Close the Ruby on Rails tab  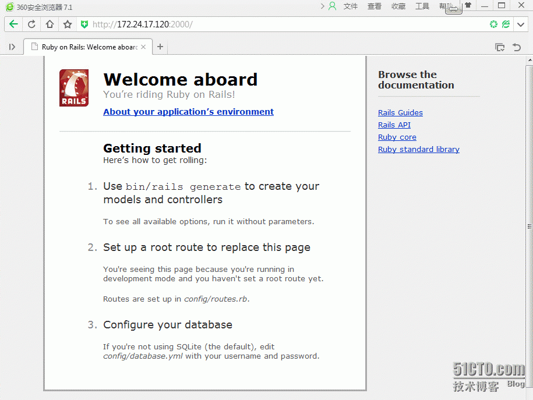coord(143,47)
